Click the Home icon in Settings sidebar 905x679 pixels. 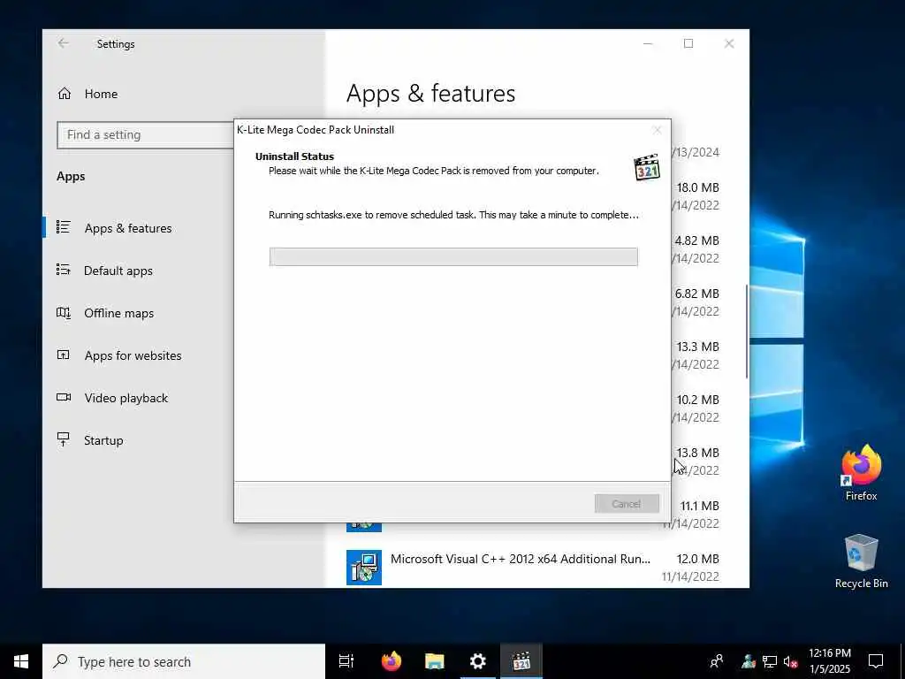pos(64,94)
